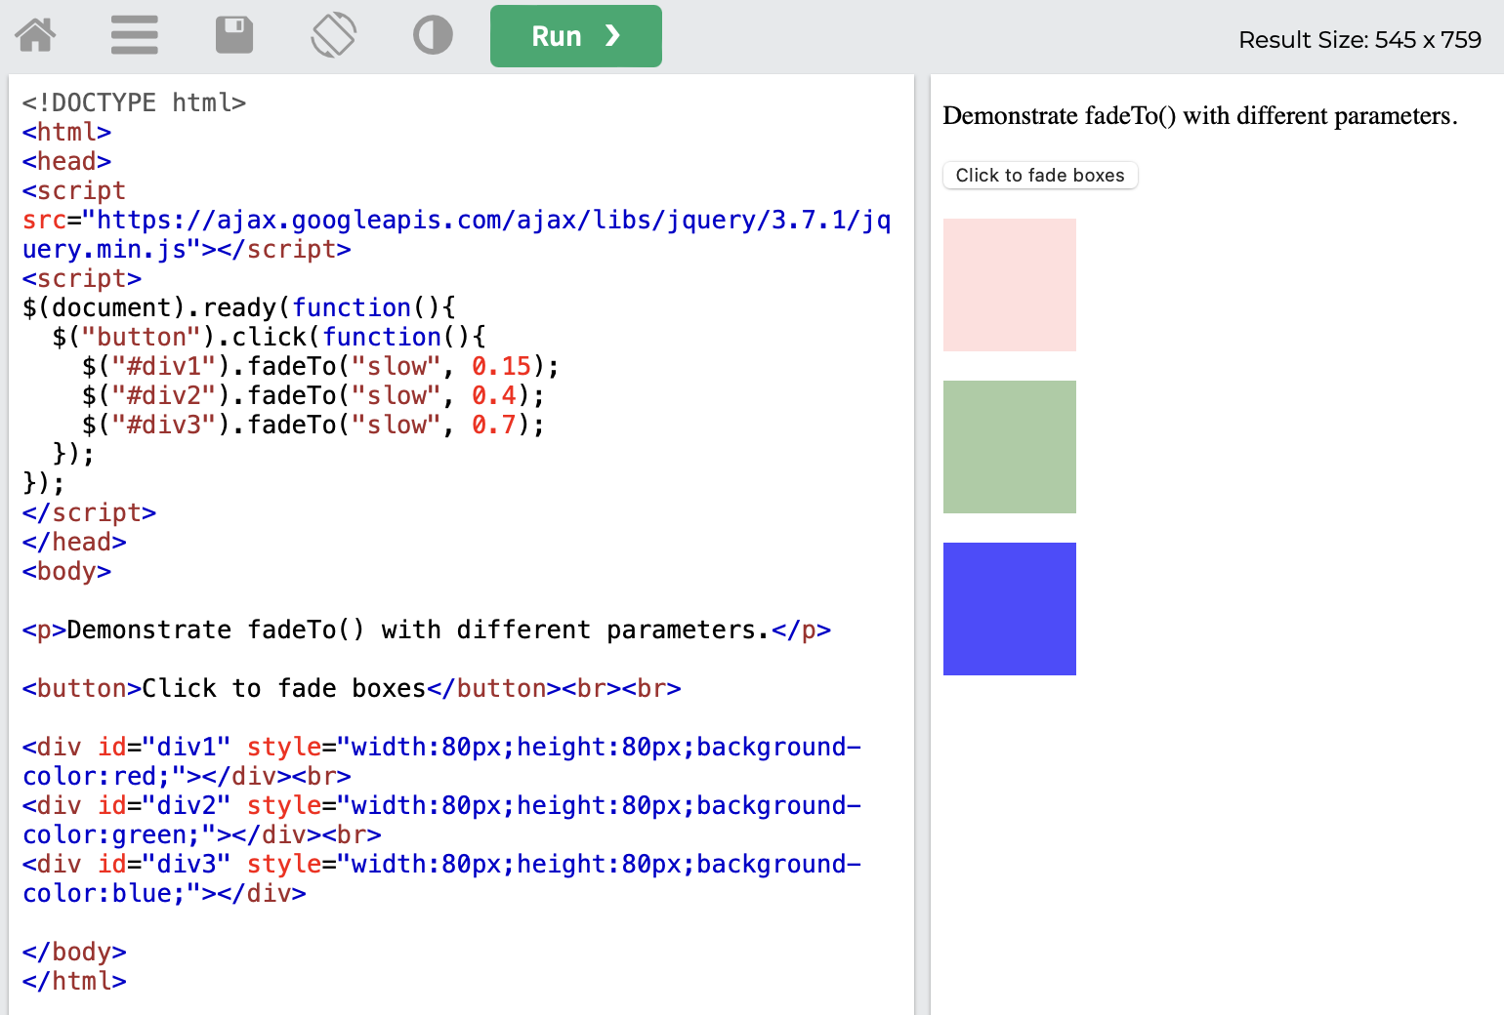Run the code
The height and width of the screenshot is (1015, 1504).
[x=576, y=36]
